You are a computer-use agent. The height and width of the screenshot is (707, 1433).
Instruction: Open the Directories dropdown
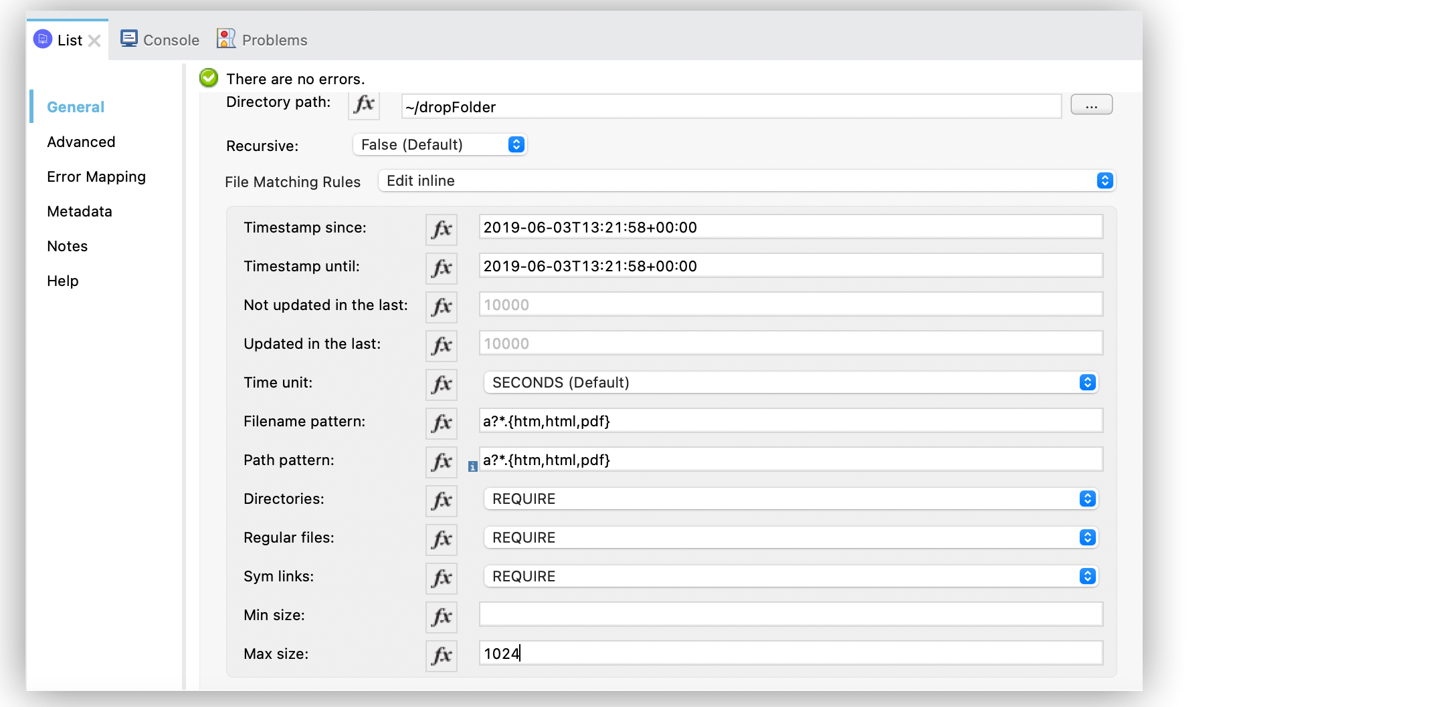[791, 499]
